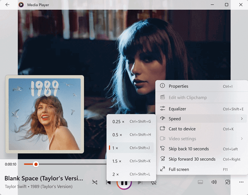Skip to previous track
Screen dimensions: 248x195
[x=109, y=182]
